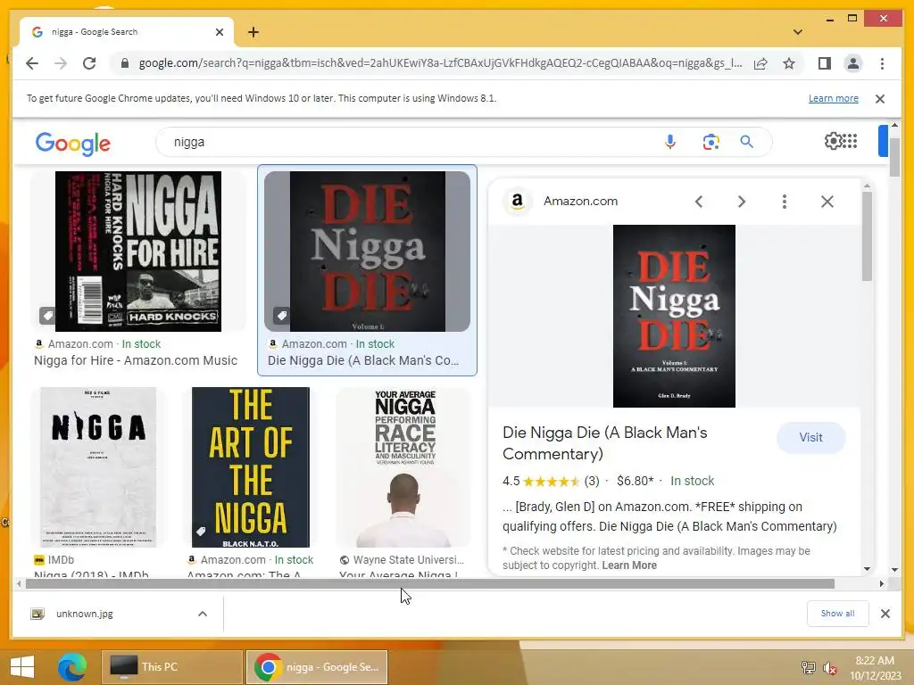Open the Chrome profile avatar
This screenshot has height=685, width=914.
point(852,63)
